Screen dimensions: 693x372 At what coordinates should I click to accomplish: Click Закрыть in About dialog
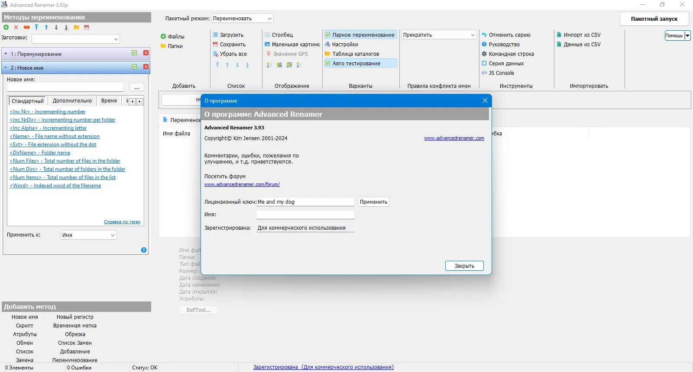464,266
